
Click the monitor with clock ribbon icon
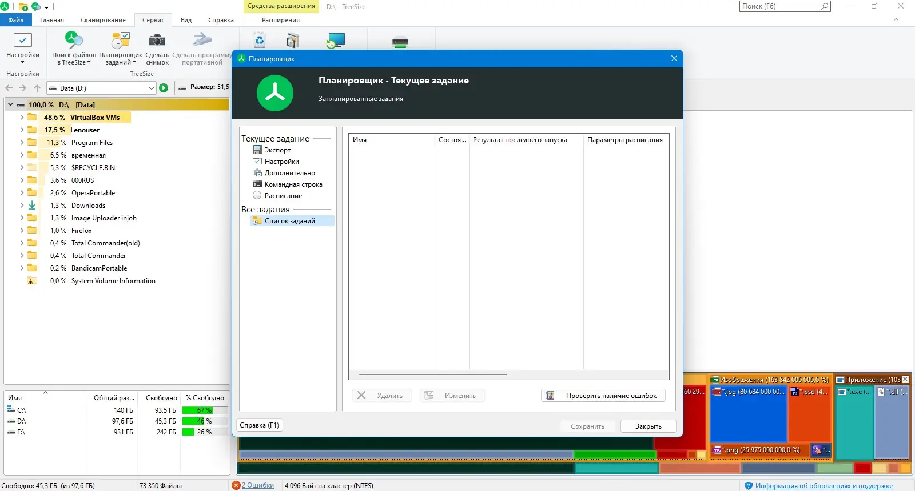(336, 41)
